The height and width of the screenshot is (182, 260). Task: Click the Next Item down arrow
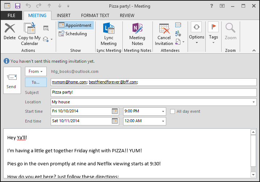(60, 6)
